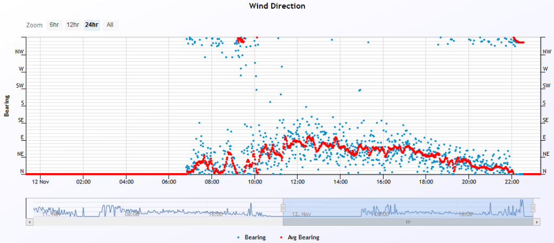Image resolution: width=554 pixels, height=243 pixels.
Task: Show All data with zoom button
Action: tap(110, 25)
